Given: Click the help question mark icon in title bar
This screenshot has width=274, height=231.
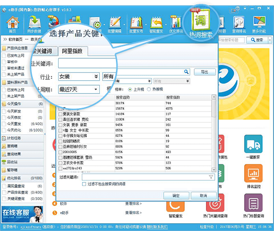Looking at the screenshot, I should (238, 8).
